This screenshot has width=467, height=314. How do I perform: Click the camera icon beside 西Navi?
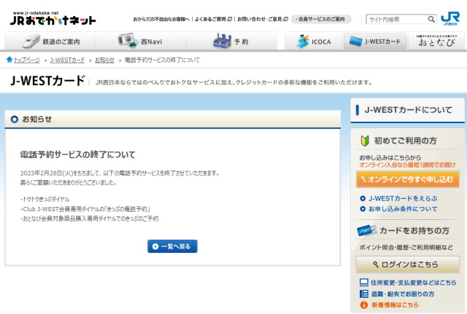click(128, 41)
